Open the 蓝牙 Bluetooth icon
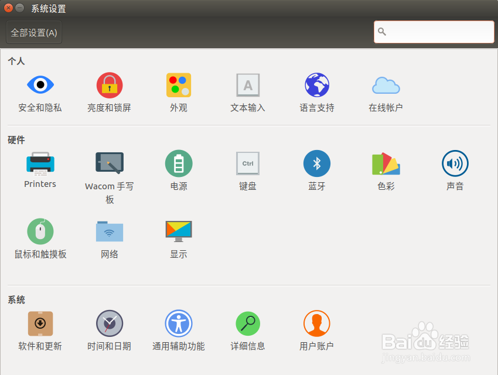498x375 pixels. coord(317,163)
